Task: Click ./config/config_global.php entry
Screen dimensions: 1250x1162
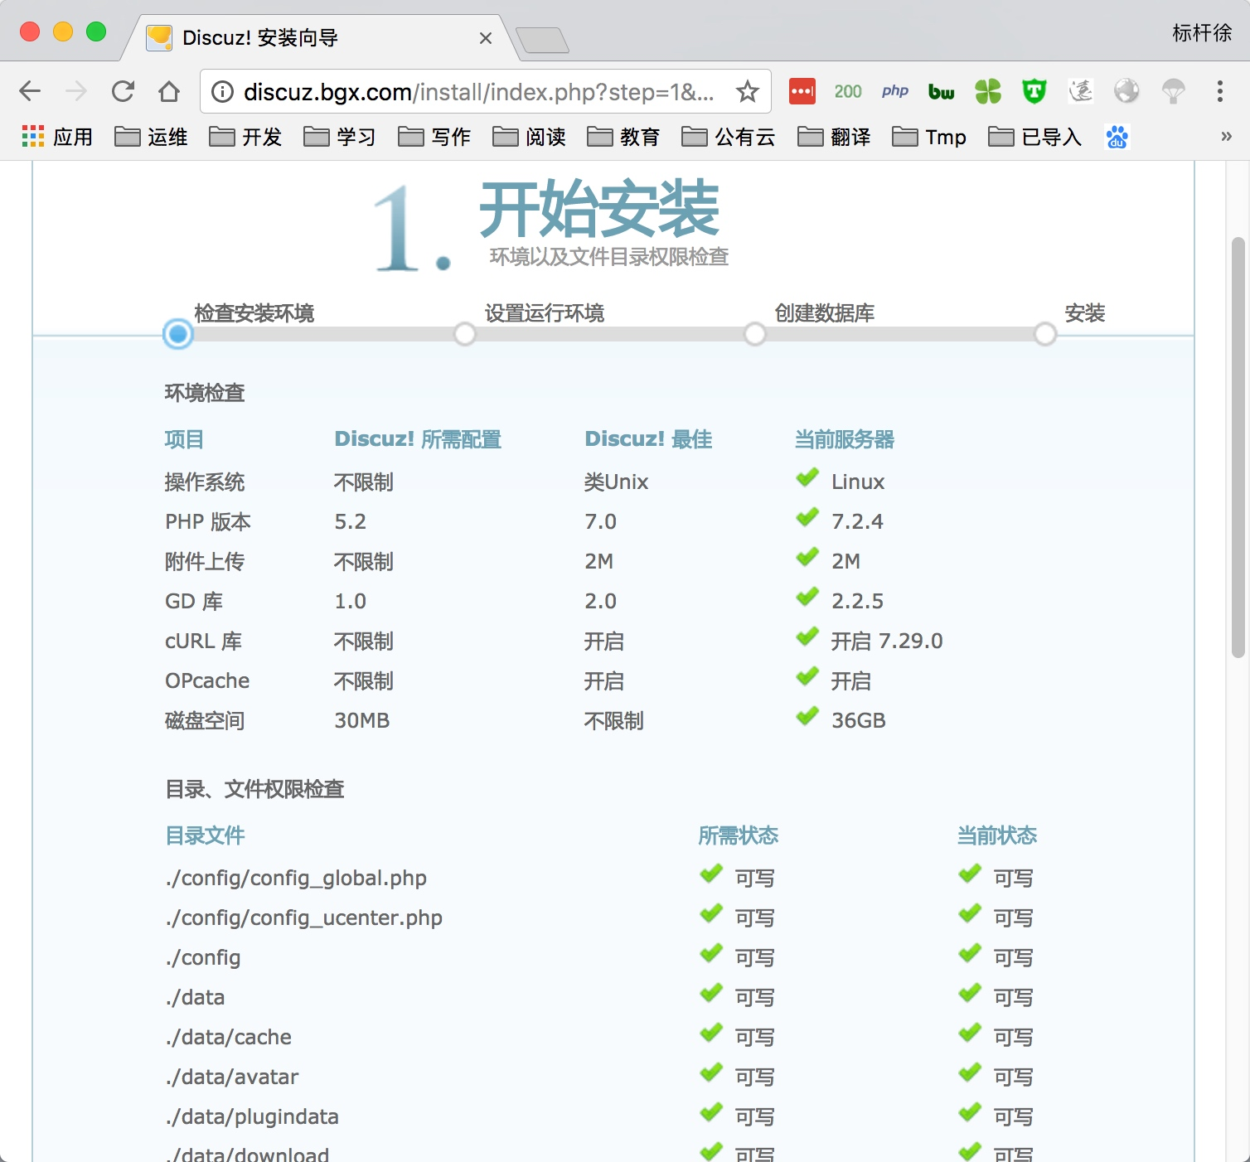Action: (x=296, y=878)
